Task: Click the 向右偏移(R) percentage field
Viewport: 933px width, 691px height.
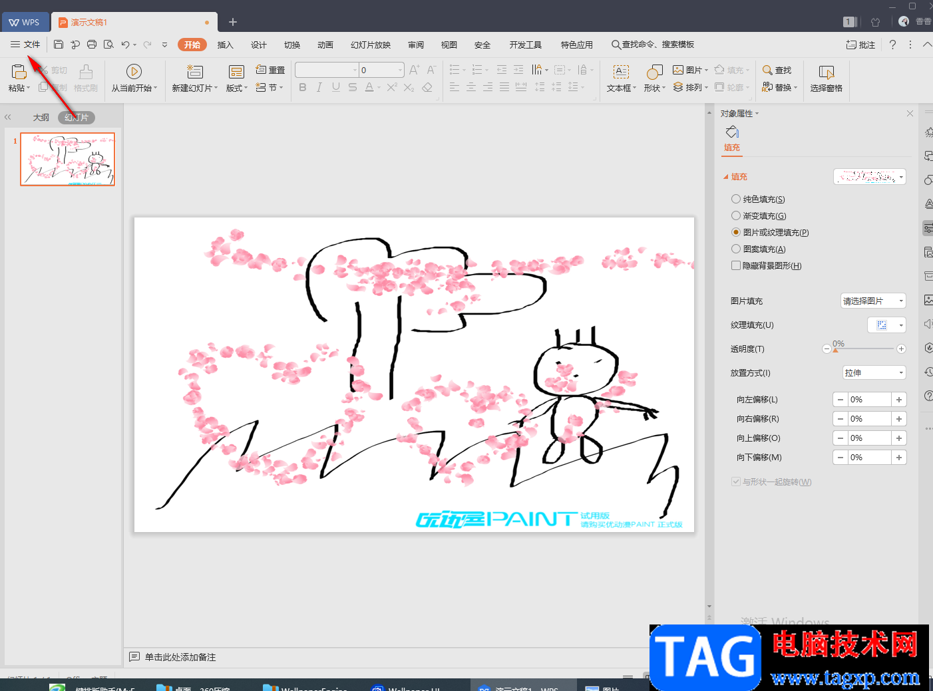Action: click(x=870, y=419)
